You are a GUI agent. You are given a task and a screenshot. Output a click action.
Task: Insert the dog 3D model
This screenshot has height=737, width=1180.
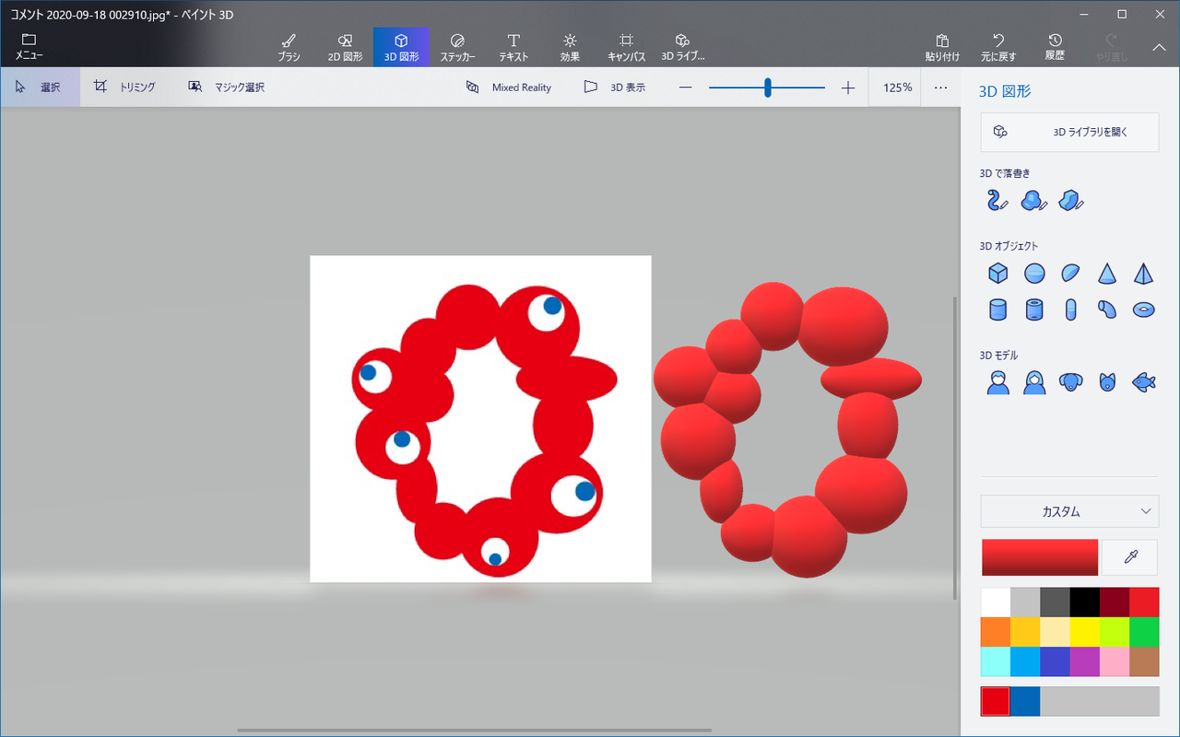(1070, 381)
